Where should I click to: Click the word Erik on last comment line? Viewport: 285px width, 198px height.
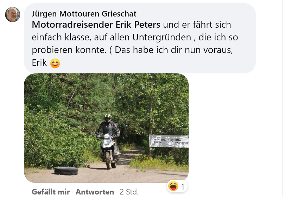[x=39, y=63]
